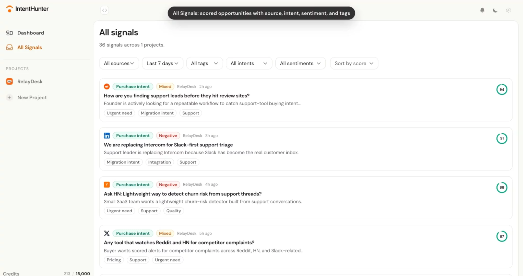
Task: Click '36 signals across 1 projects.' text
Action: click(132, 45)
